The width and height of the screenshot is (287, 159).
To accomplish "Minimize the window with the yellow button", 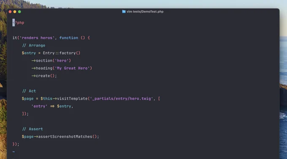I will tap(15, 12).
